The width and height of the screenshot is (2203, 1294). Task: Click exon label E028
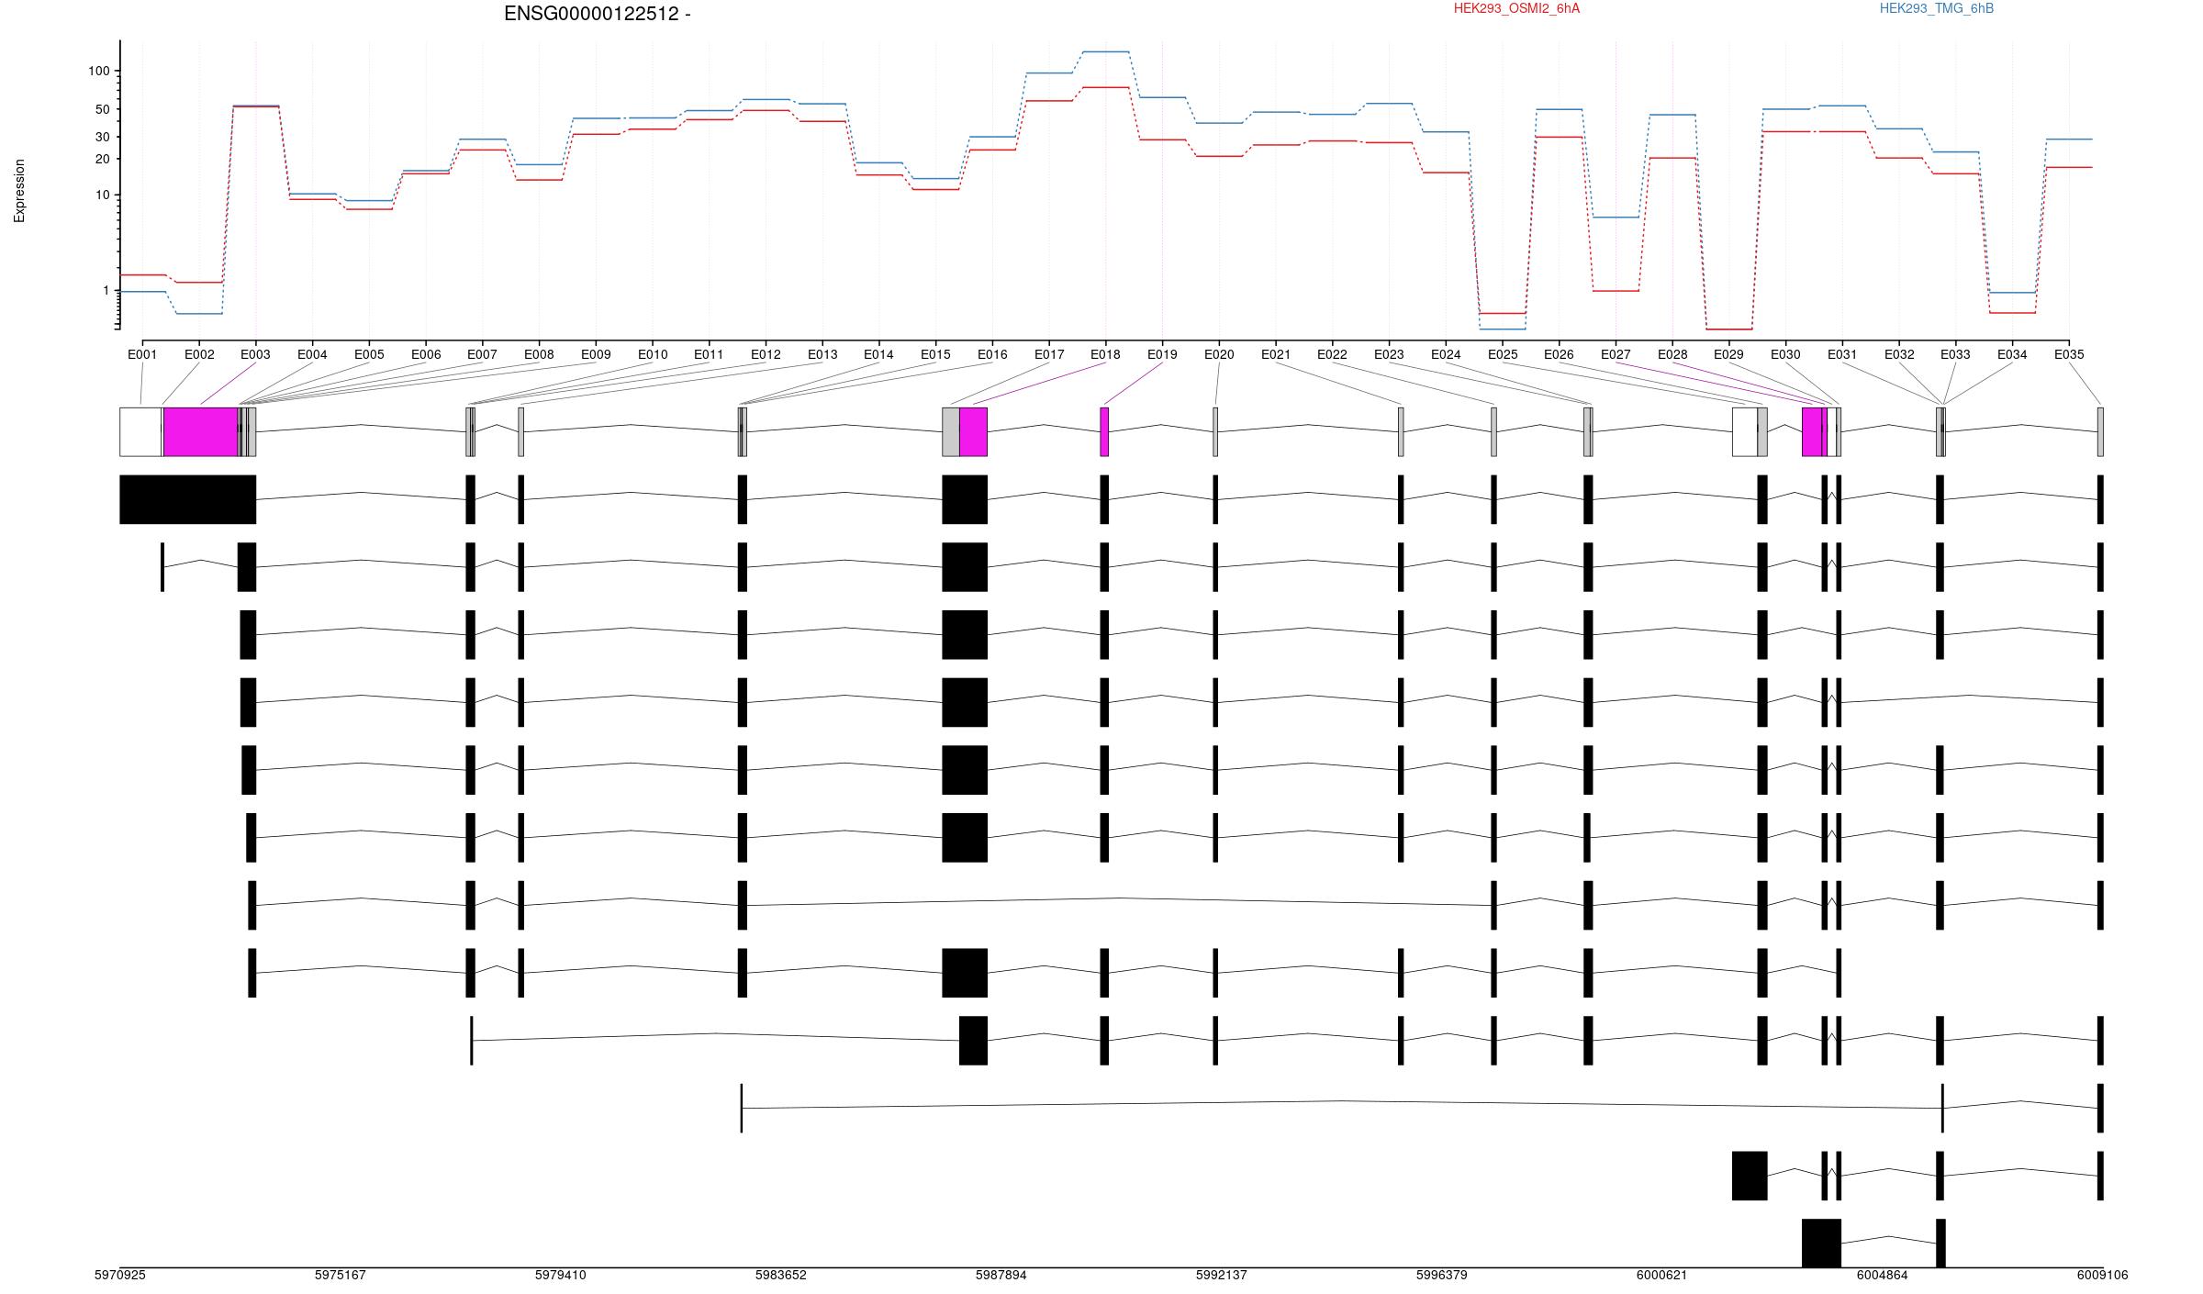click(x=1672, y=354)
